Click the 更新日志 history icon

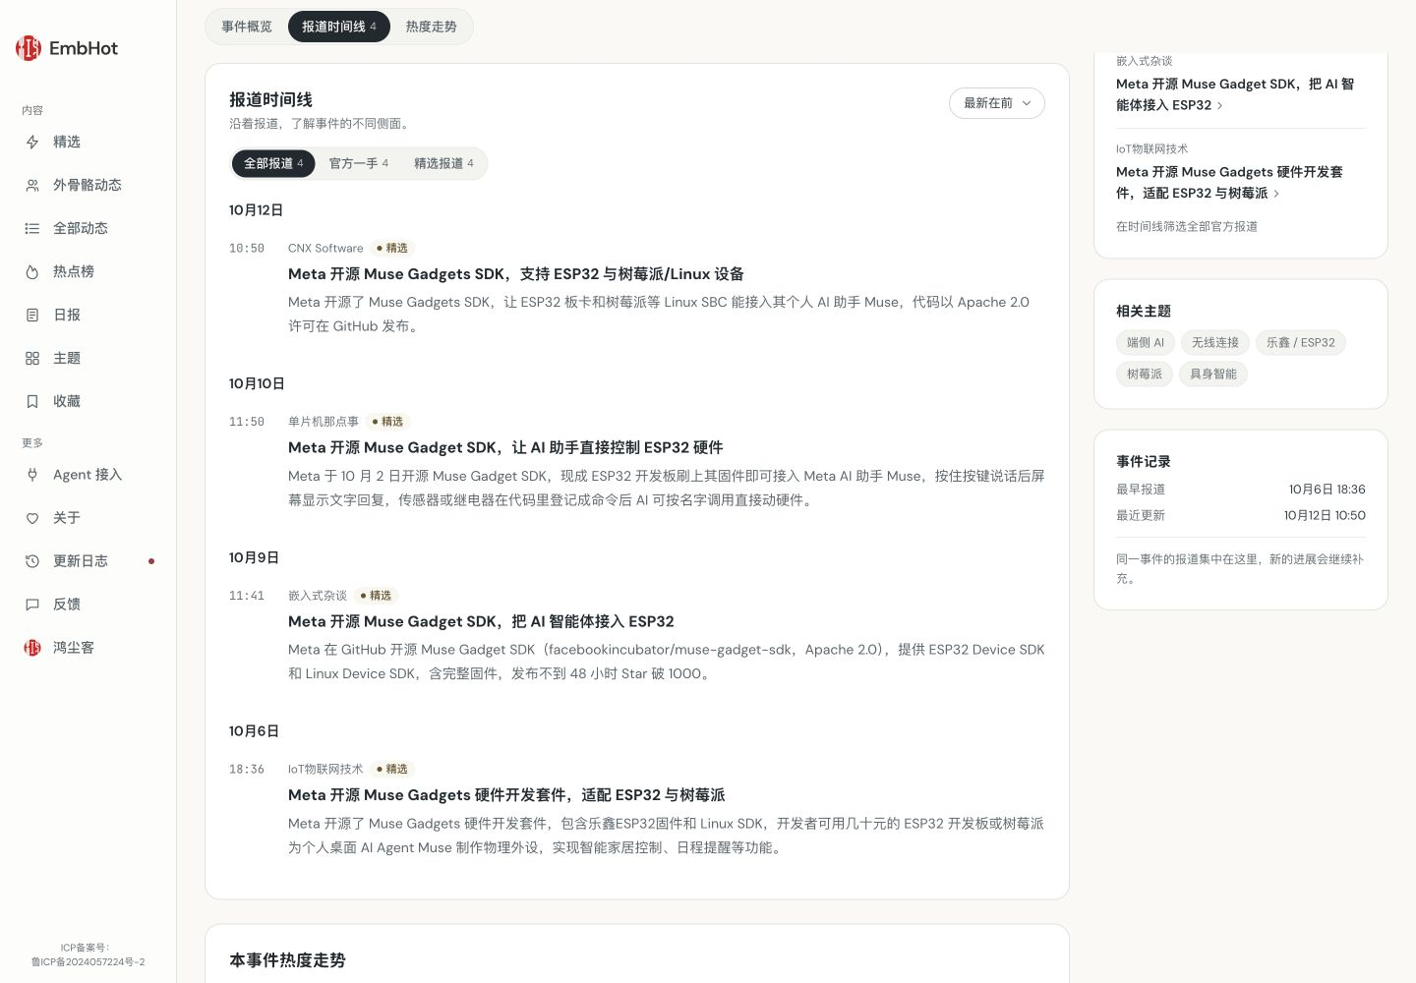(x=32, y=561)
